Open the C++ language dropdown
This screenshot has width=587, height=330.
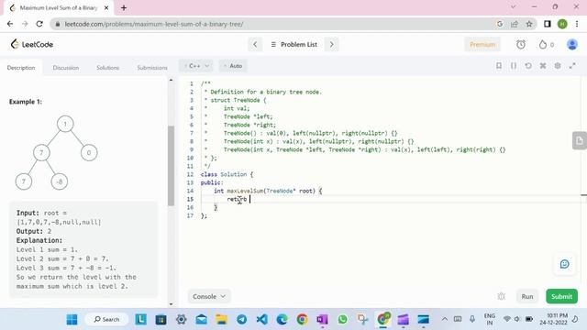196,66
